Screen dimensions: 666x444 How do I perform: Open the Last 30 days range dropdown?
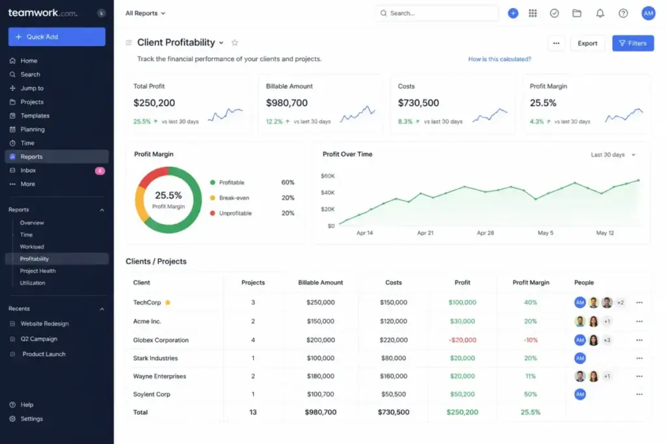613,155
